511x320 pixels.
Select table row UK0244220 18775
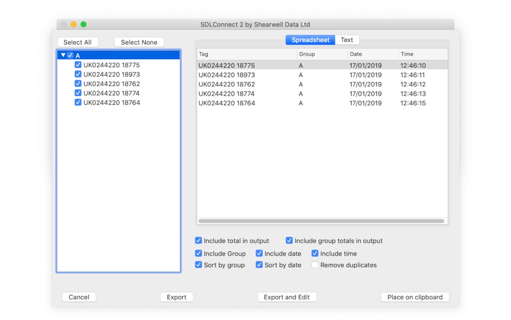coord(322,65)
